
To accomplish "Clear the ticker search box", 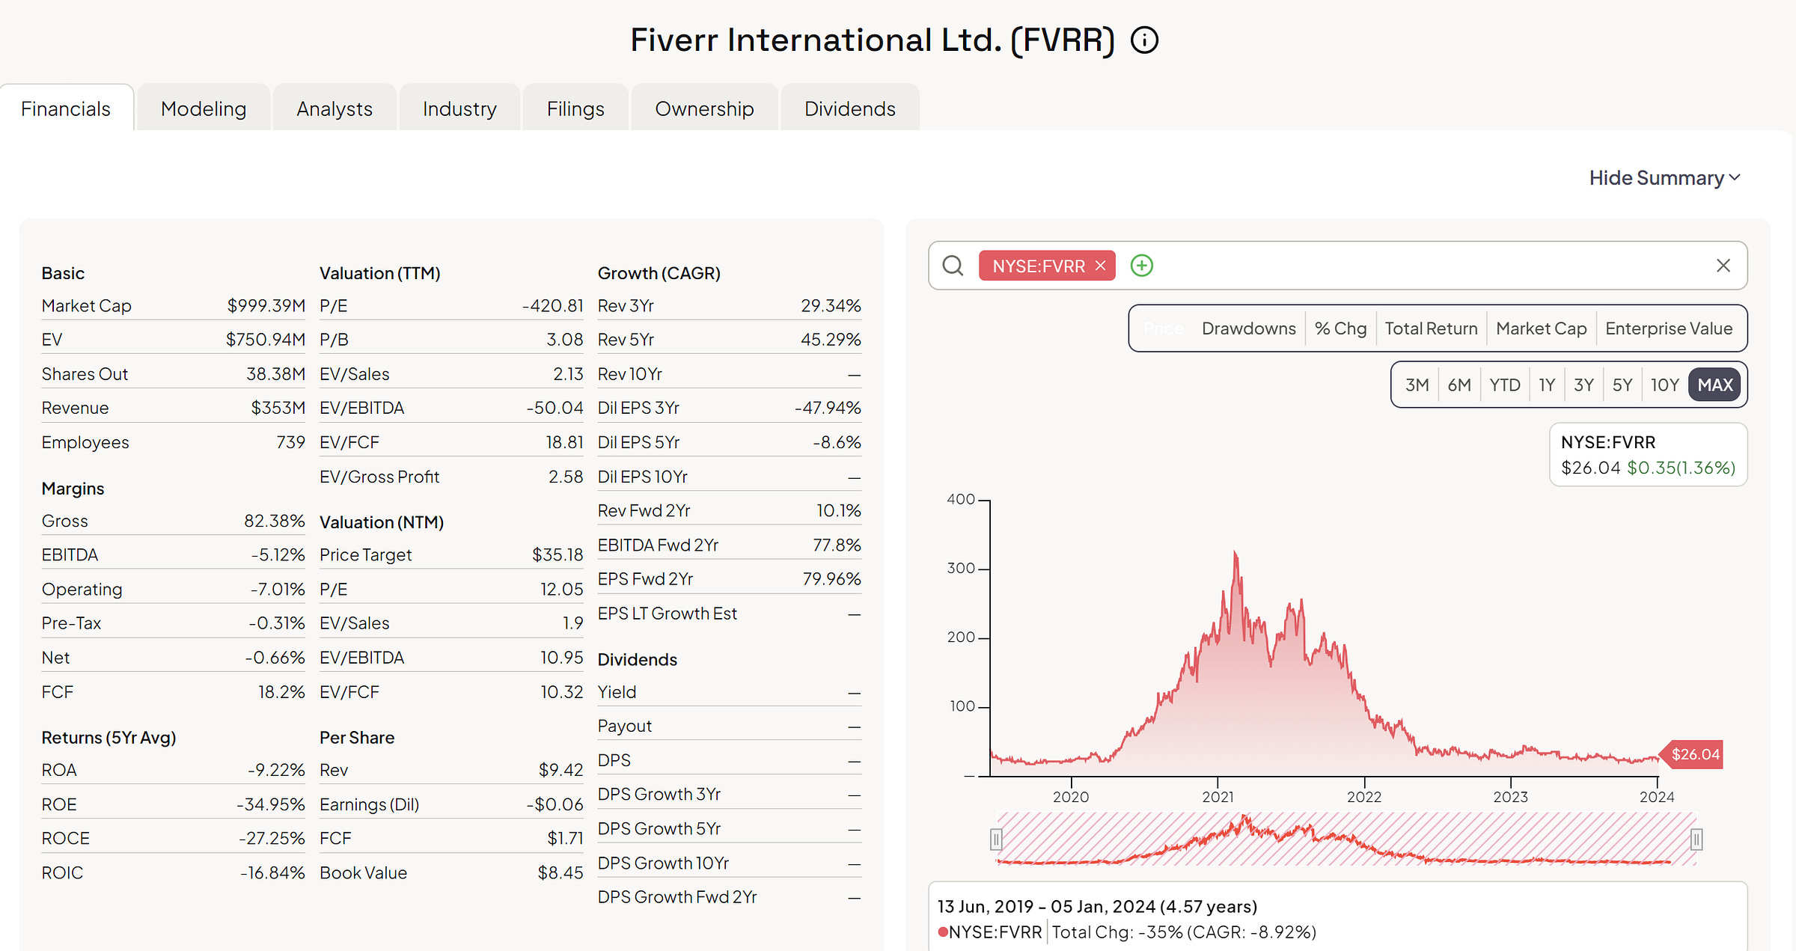I will coord(1723,266).
